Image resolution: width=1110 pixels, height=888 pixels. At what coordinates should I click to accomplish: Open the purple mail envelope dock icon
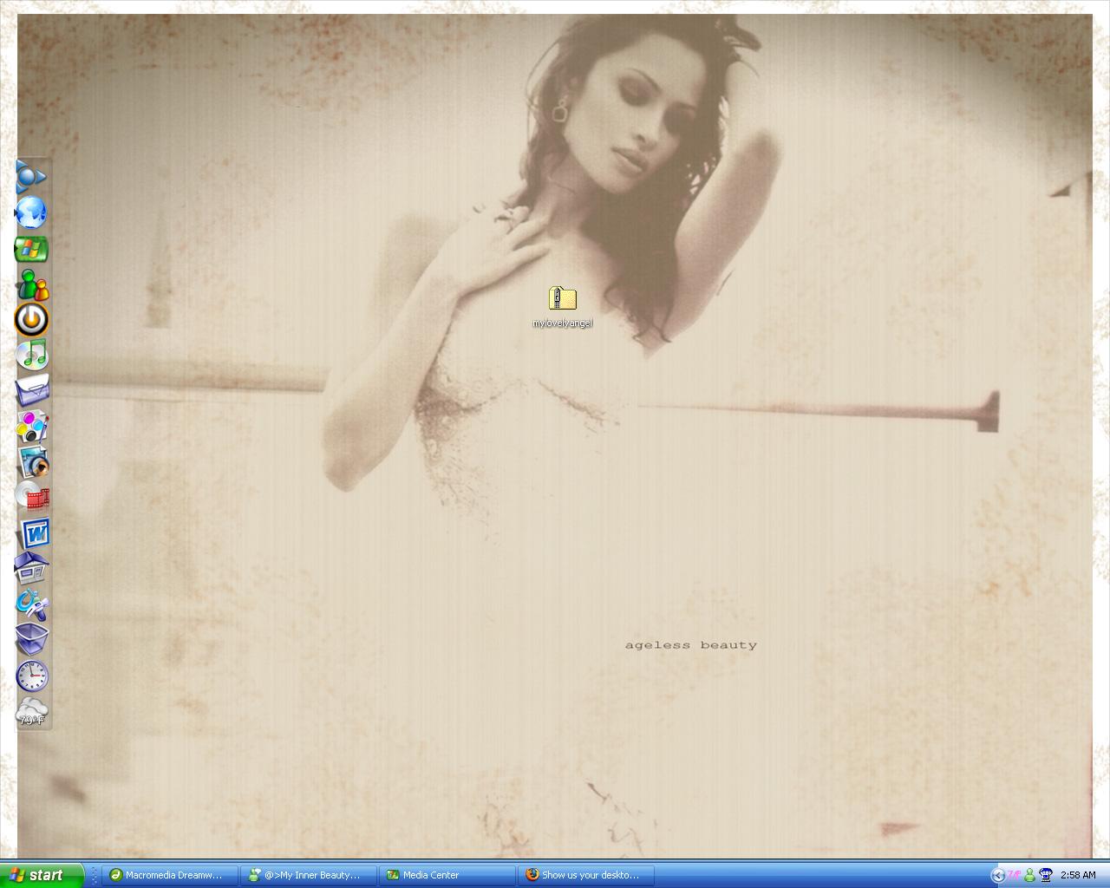click(x=32, y=391)
